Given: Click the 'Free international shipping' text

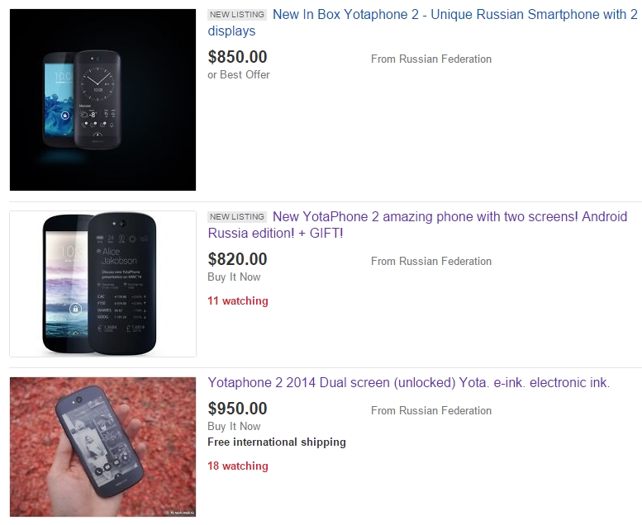Looking at the screenshot, I should coord(277,442).
